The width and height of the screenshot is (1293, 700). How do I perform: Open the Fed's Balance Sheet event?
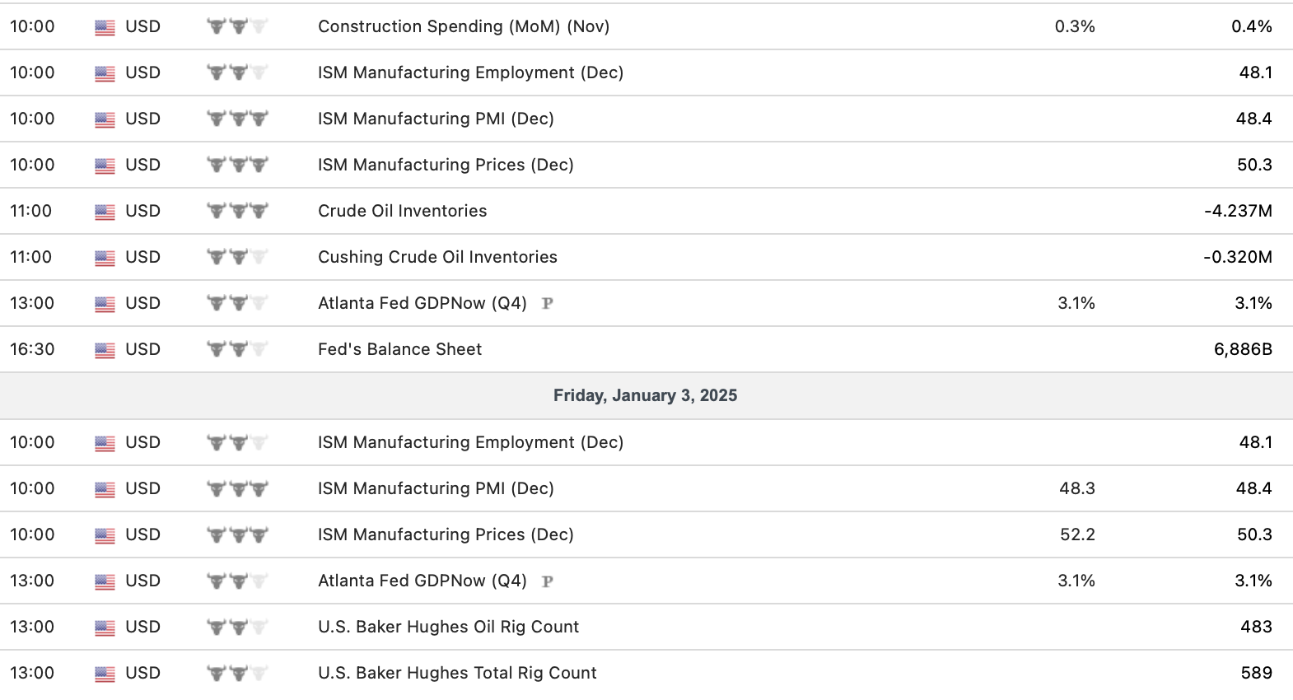pyautogui.click(x=399, y=349)
